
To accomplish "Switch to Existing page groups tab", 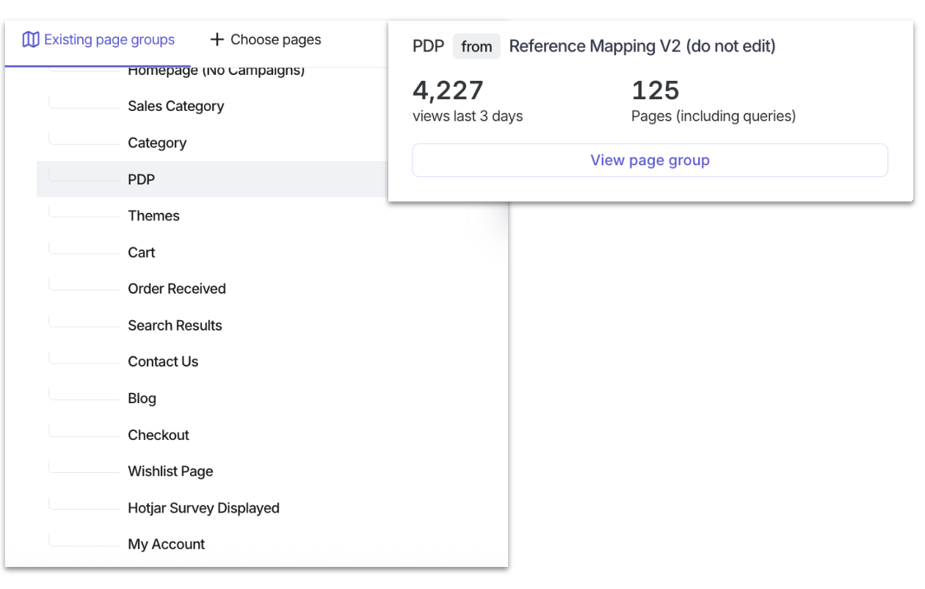I will pos(98,40).
